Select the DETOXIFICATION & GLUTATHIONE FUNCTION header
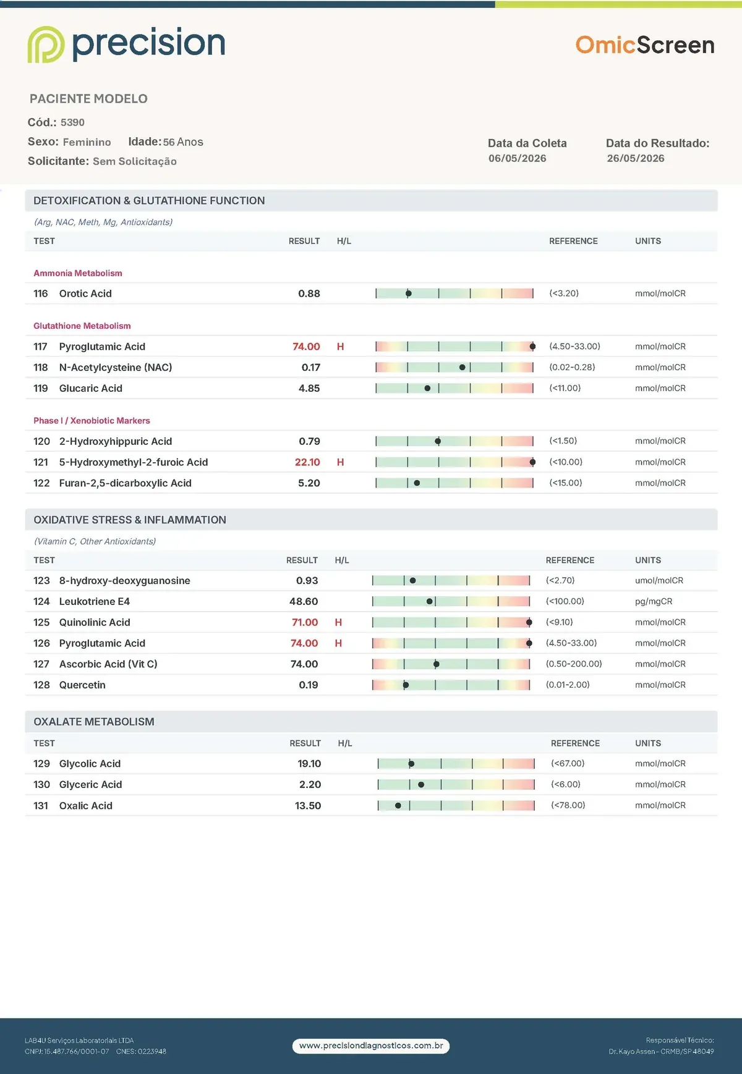The height and width of the screenshot is (1074, 742). (x=371, y=201)
